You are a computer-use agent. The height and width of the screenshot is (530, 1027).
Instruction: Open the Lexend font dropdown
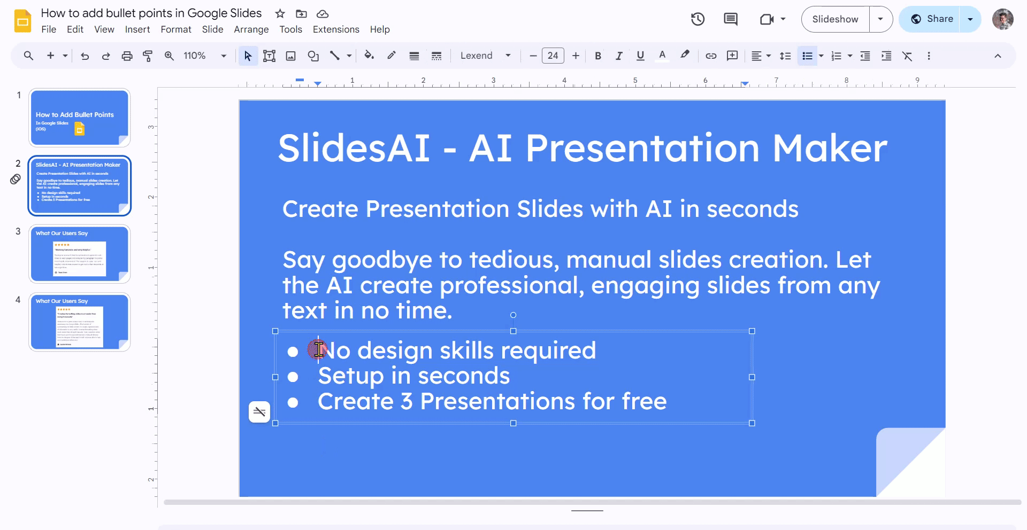point(485,56)
